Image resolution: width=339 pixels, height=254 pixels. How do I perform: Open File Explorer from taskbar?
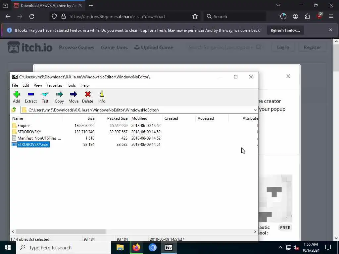(120, 247)
